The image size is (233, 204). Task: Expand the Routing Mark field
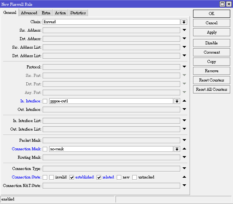(184, 157)
